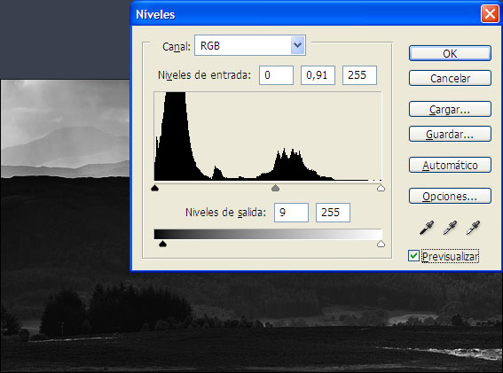Click the OK button
This screenshot has width=503, height=373.
450,53
